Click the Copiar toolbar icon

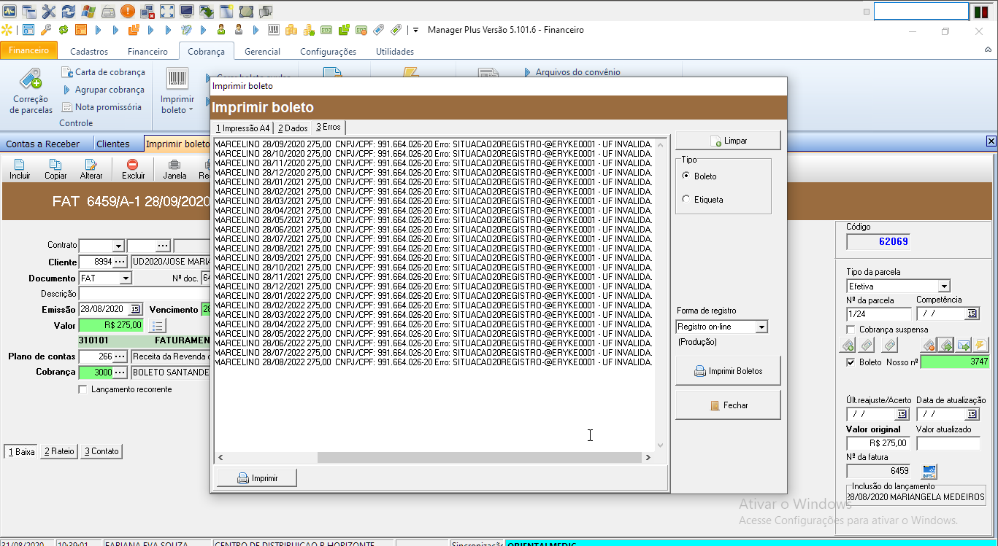(x=55, y=165)
